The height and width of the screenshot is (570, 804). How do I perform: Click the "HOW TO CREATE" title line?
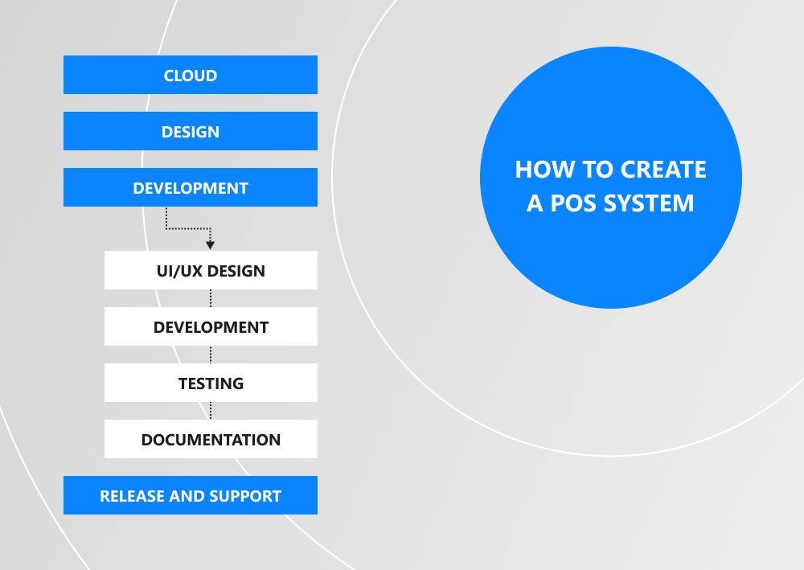(x=610, y=170)
